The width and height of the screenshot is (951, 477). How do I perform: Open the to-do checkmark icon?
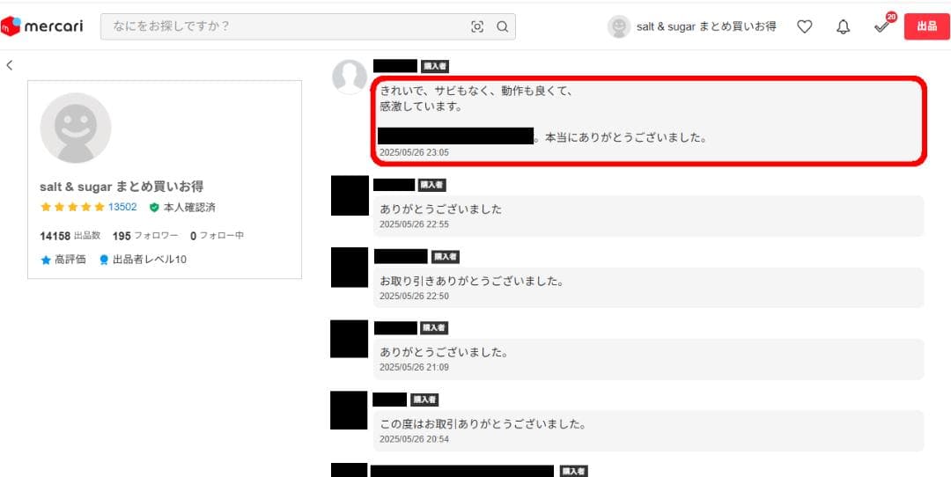point(881,26)
